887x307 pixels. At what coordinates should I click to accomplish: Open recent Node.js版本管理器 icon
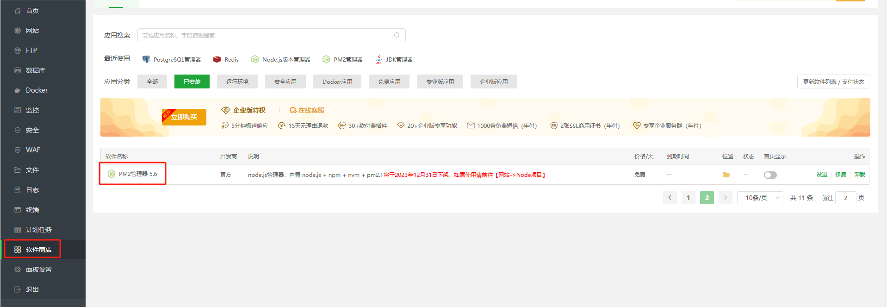pyautogui.click(x=254, y=59)
